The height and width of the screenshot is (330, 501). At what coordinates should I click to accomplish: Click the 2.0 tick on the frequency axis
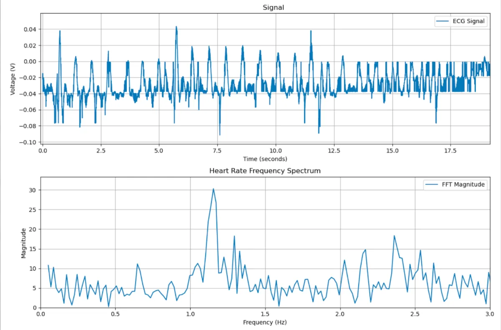coord(340,313)
